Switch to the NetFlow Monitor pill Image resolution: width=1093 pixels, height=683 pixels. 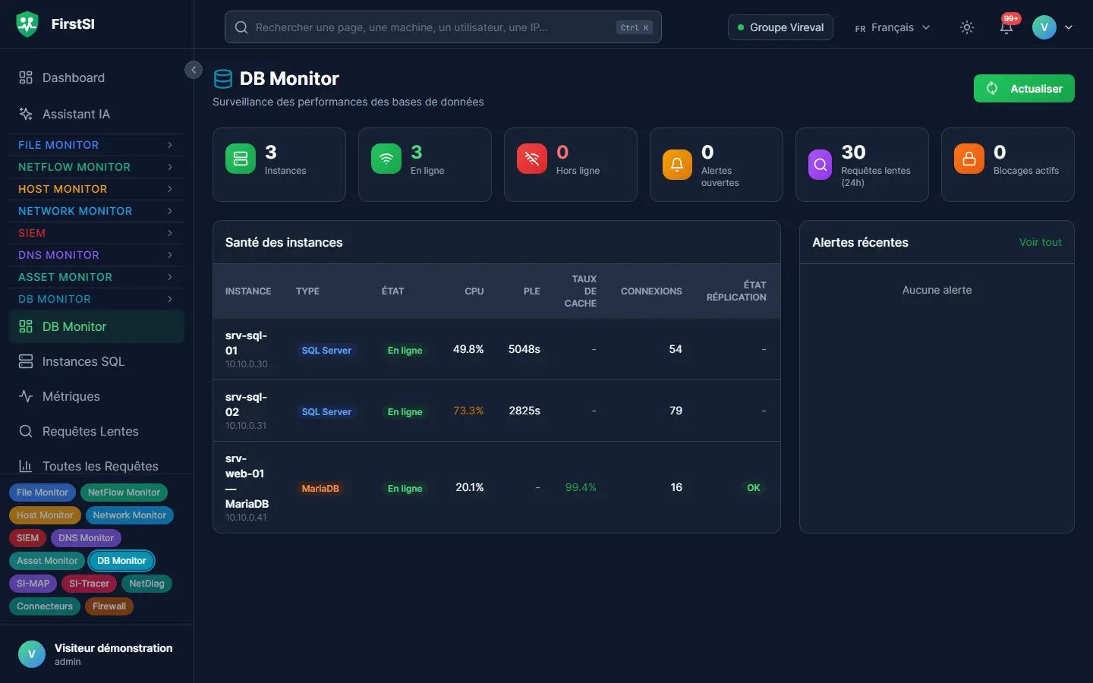coord(124,493)
